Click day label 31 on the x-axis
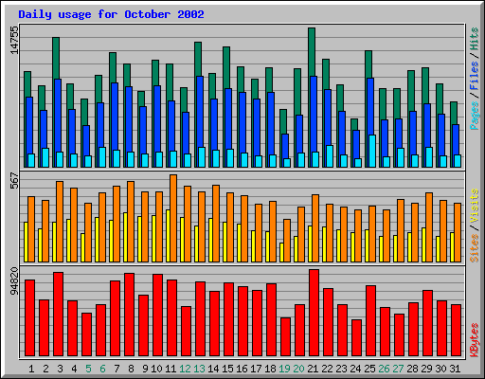Viewport: 485px width, 379px height. click(455, 369)
